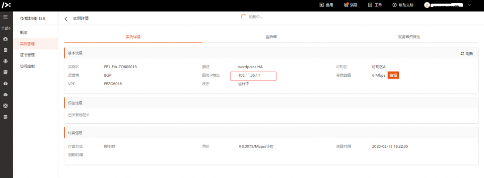Click the cloud home icon in the sidebar

click(5, 39)
